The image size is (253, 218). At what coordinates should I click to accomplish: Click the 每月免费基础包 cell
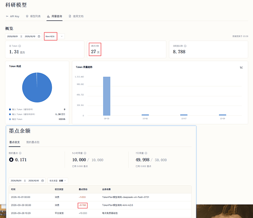pos(110,213)
